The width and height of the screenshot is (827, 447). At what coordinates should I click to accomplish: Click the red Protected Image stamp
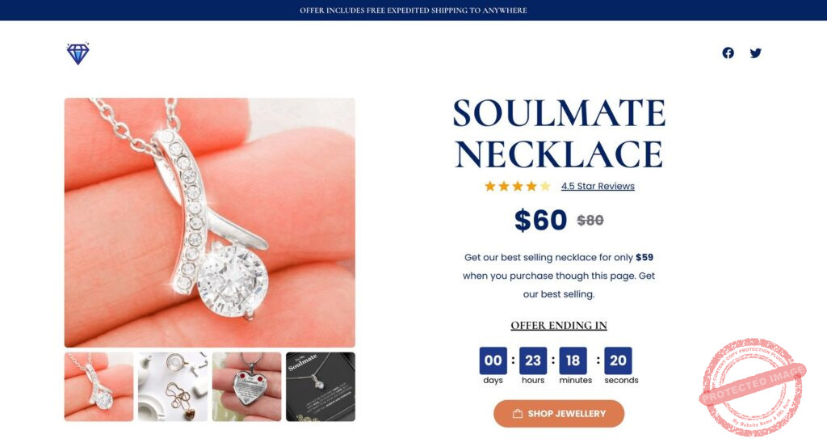tap(752, 386)
